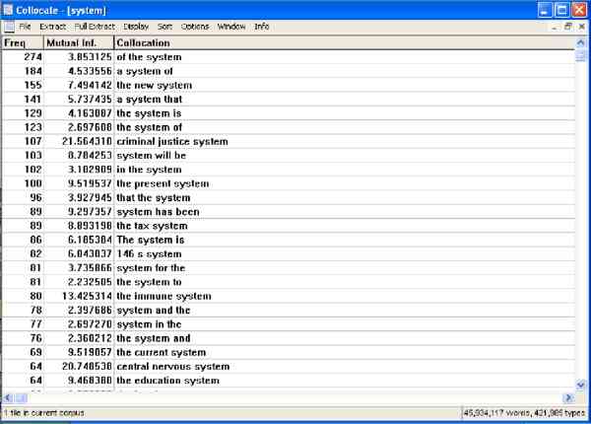The image size is (591, 424).
Task: Expand the Sort menu
Action: point(167,27)
